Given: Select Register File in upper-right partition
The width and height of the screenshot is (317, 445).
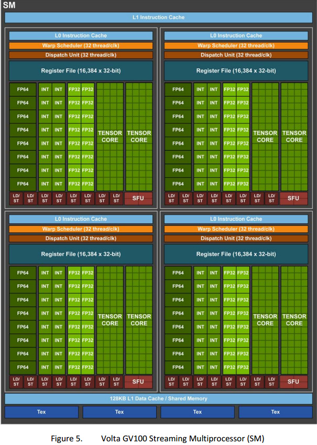Looking at the screenshot, I should [x=236, y=71].
